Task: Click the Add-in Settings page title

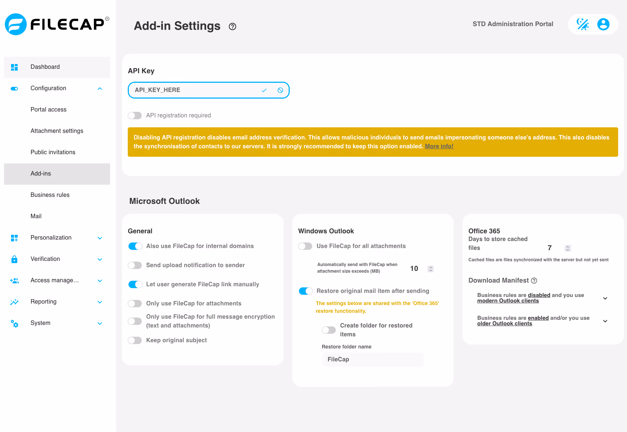Action: tap(177, 26)
